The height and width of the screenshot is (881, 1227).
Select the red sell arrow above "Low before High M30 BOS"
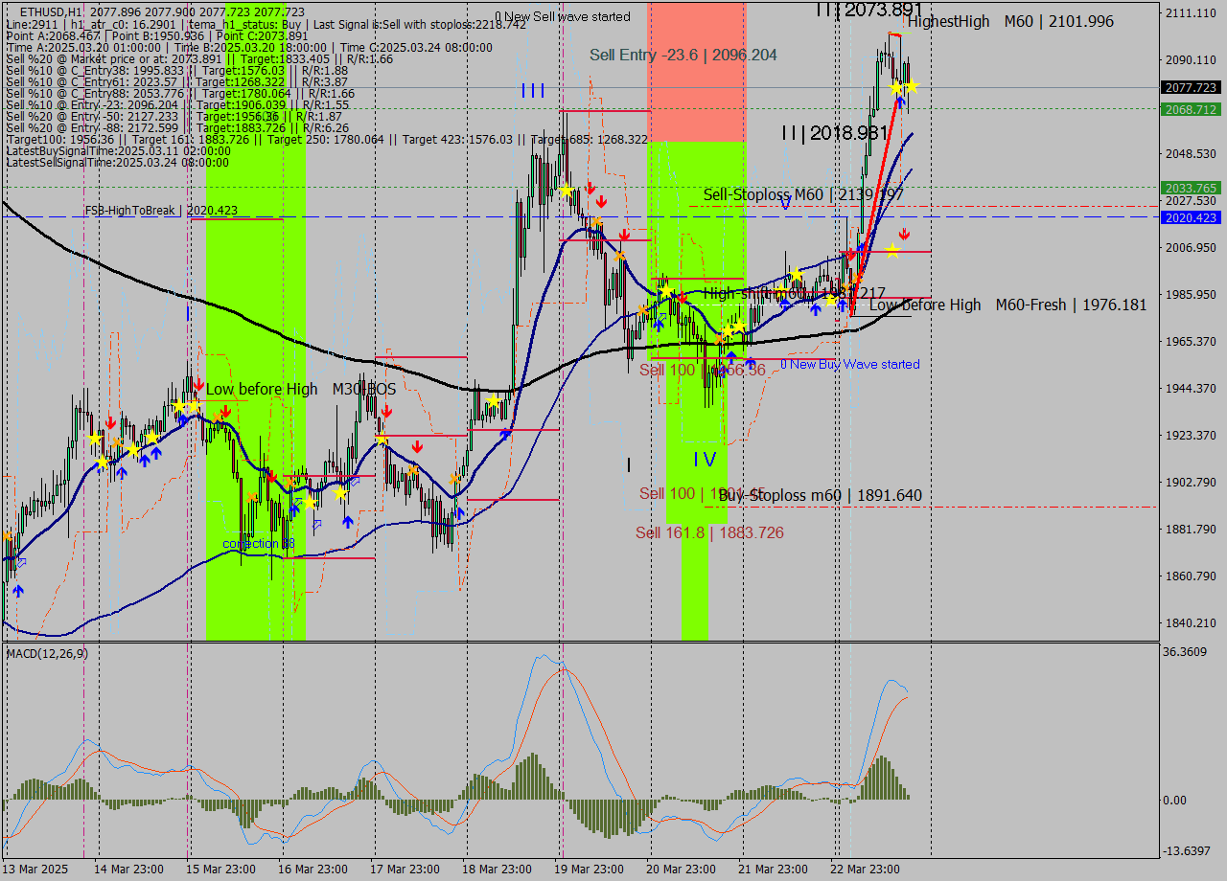[x=197, y=384]
